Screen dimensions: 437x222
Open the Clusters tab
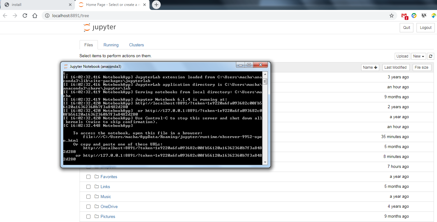pos(136,45)
